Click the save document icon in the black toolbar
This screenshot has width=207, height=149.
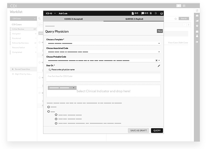151,13
